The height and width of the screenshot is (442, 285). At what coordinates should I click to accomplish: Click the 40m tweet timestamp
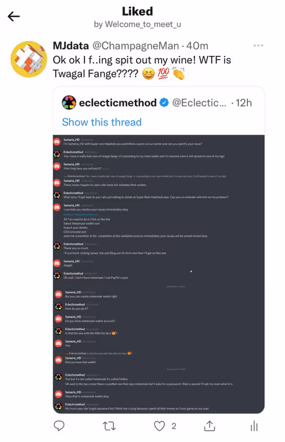coord(197,46)
